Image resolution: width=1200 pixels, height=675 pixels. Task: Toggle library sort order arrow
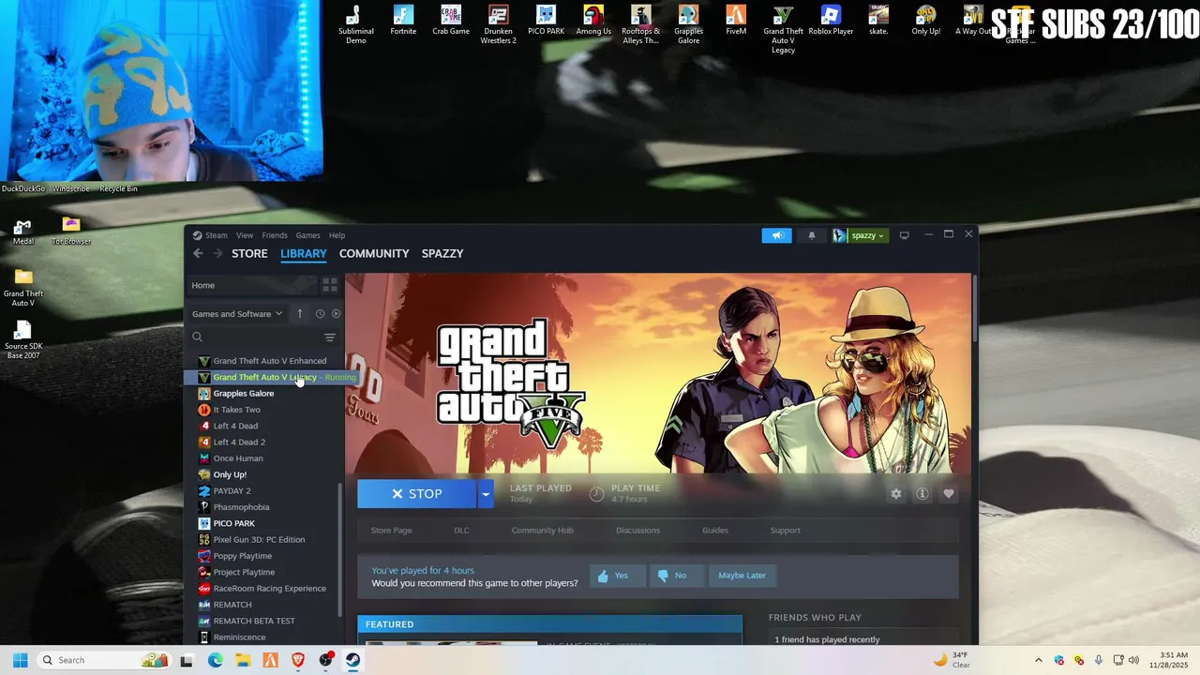(x=300, y=314)
